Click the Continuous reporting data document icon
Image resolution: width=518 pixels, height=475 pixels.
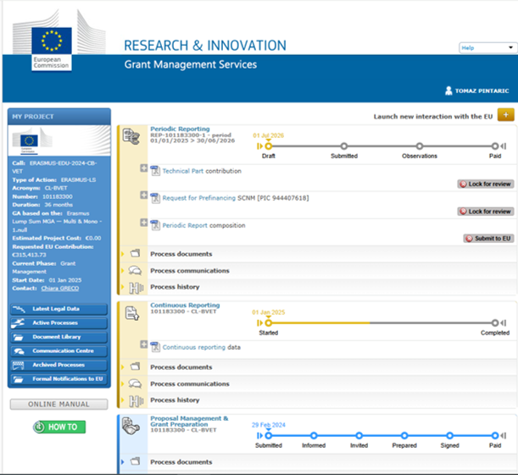click(x=155, y=347)
